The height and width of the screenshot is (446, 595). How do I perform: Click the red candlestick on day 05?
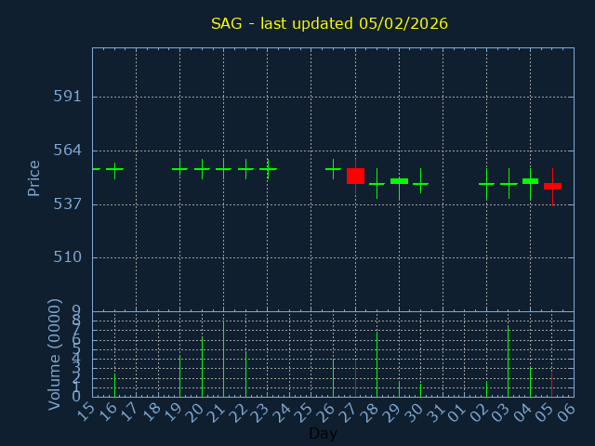[552, 186]
